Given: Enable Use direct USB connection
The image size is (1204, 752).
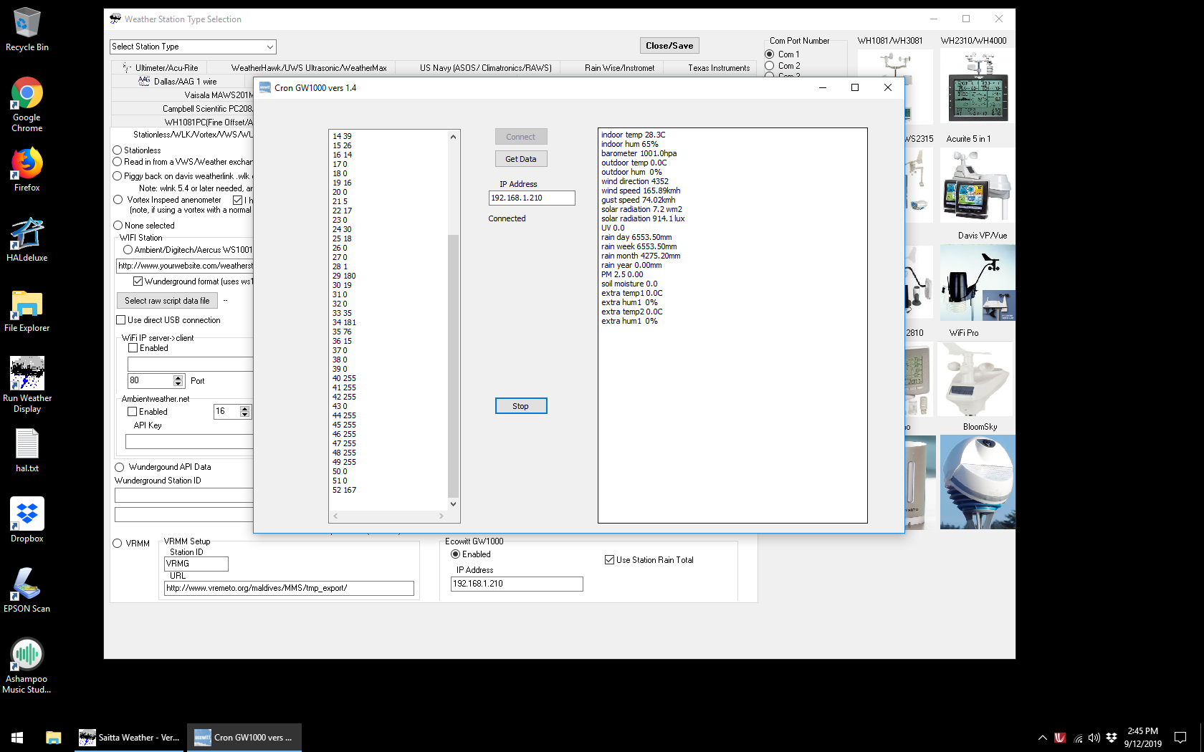Looking at the screenshot, I should [x=120, y=320].
